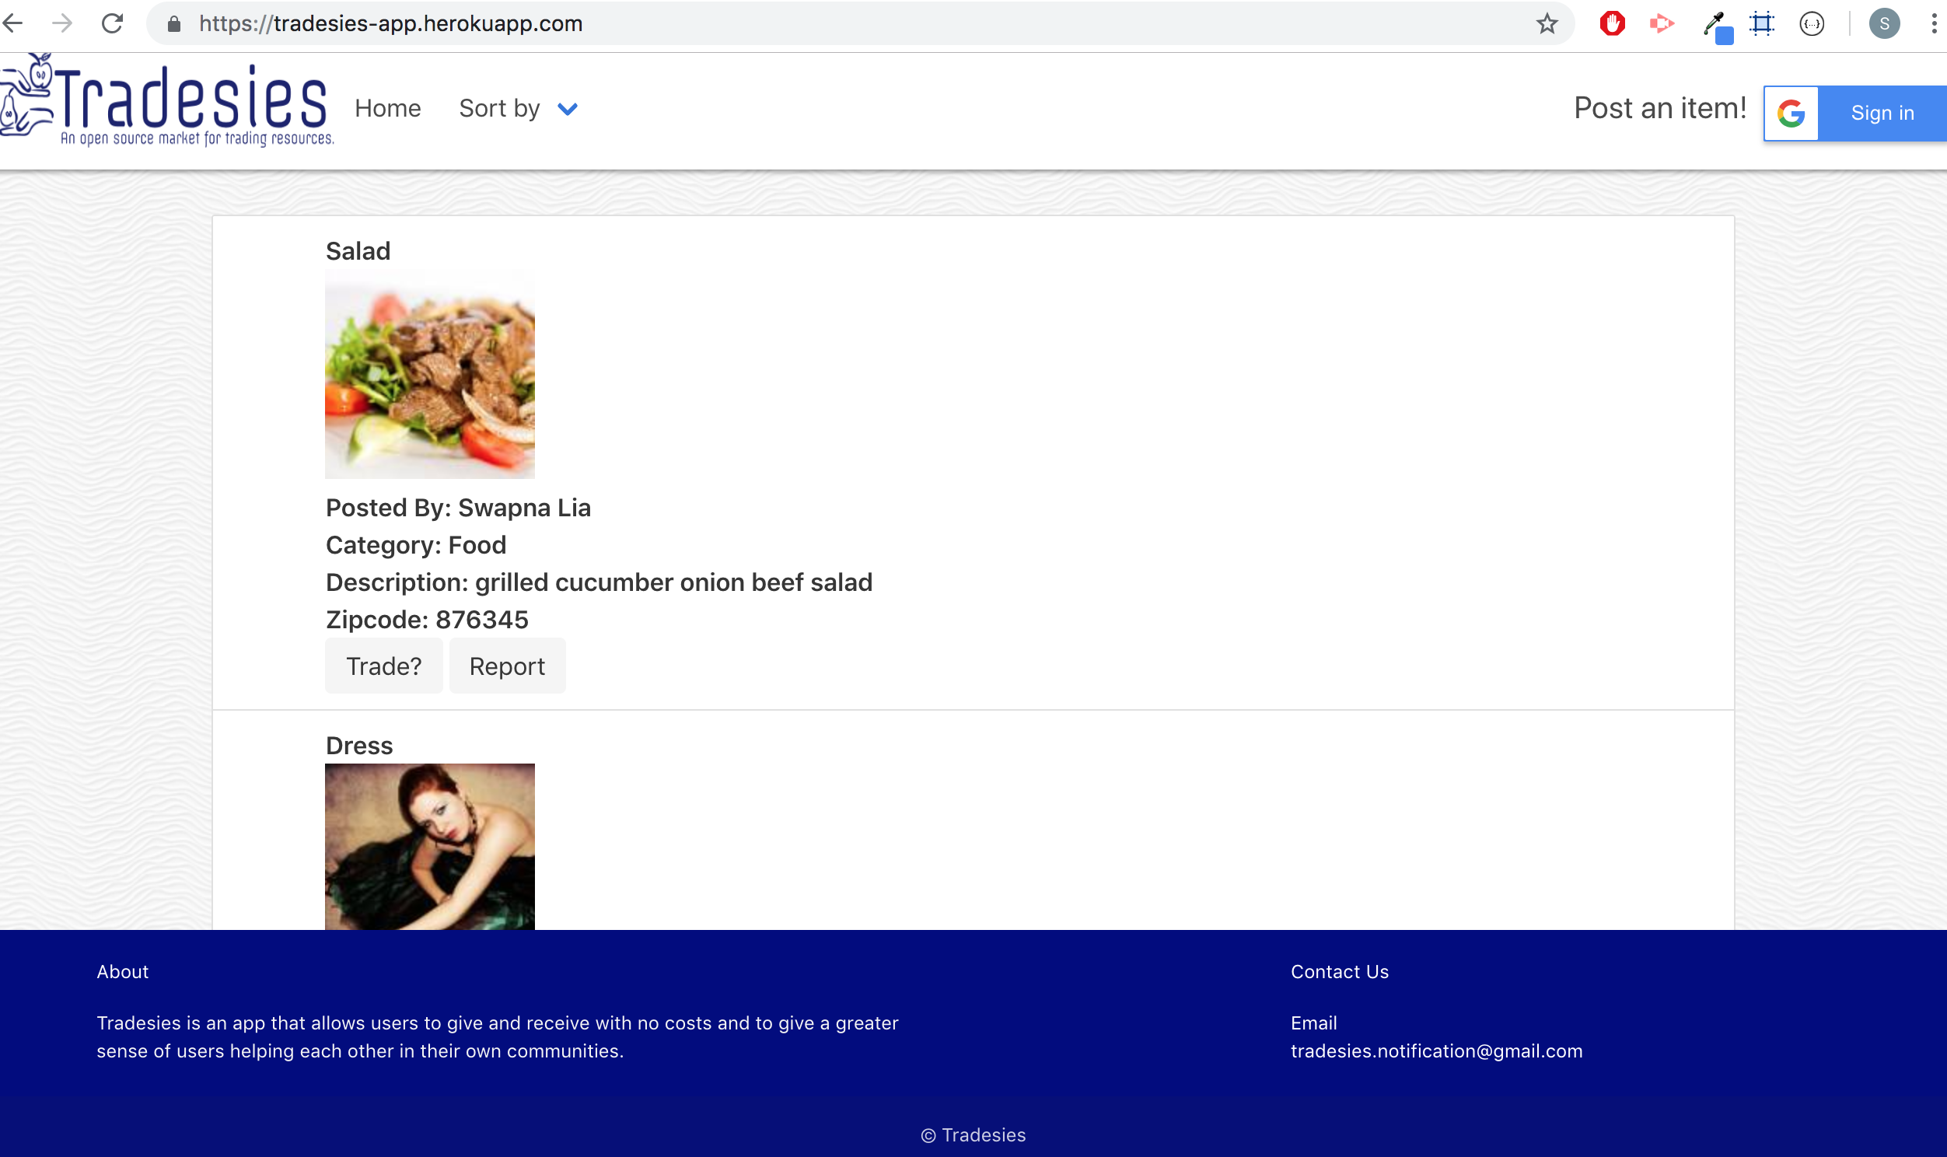Screen dimensions: 1947x1157
Task: Expand the Sort by dropdown chevron
Action: click(568, 109)
